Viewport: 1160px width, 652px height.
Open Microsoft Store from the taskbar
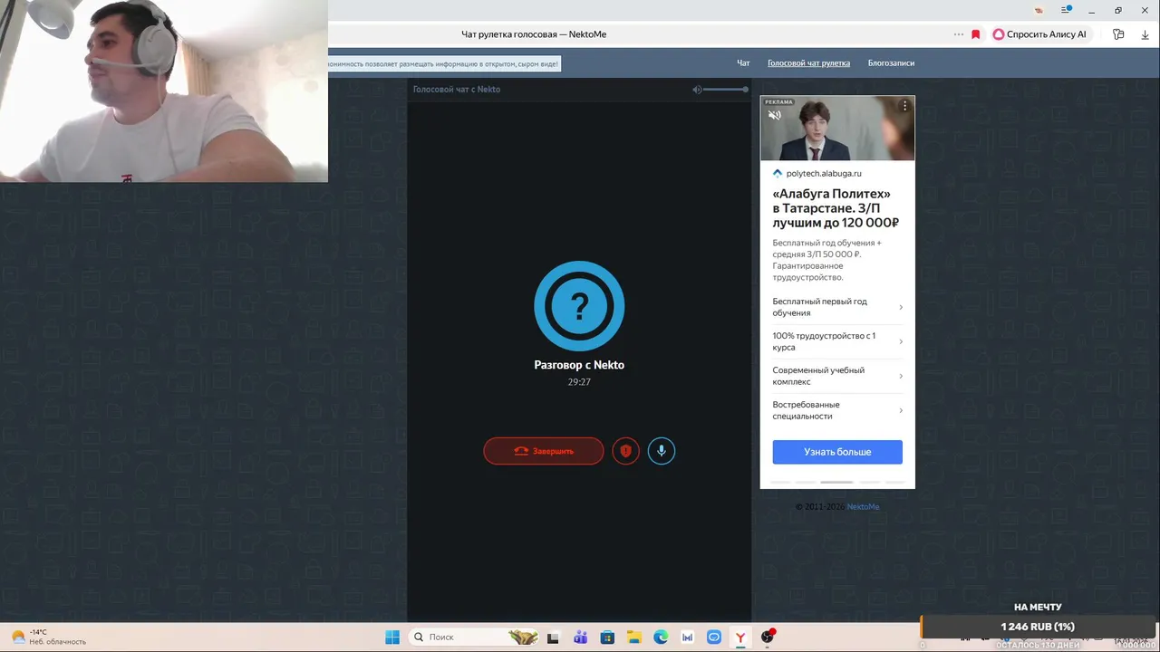[607, 638]
